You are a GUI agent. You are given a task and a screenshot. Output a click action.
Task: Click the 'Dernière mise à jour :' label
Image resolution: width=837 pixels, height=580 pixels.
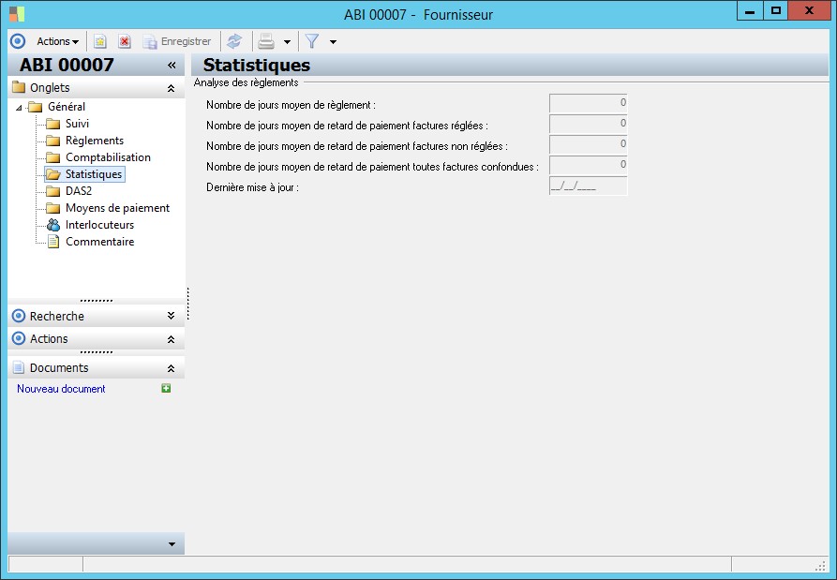click(x=252, y=187)
